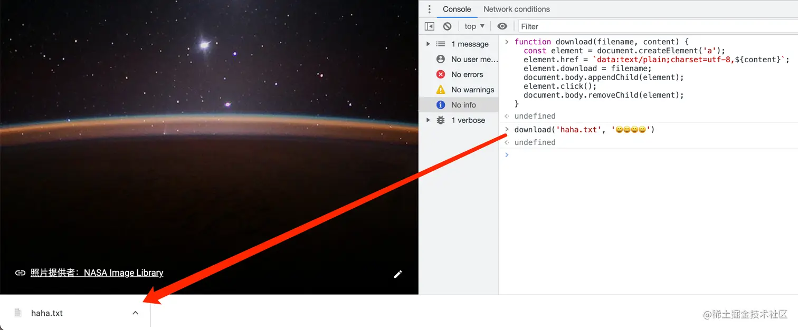This screenshot has height=330, width=798.
Task: Select the No info filter
Action: click(459, 105)
